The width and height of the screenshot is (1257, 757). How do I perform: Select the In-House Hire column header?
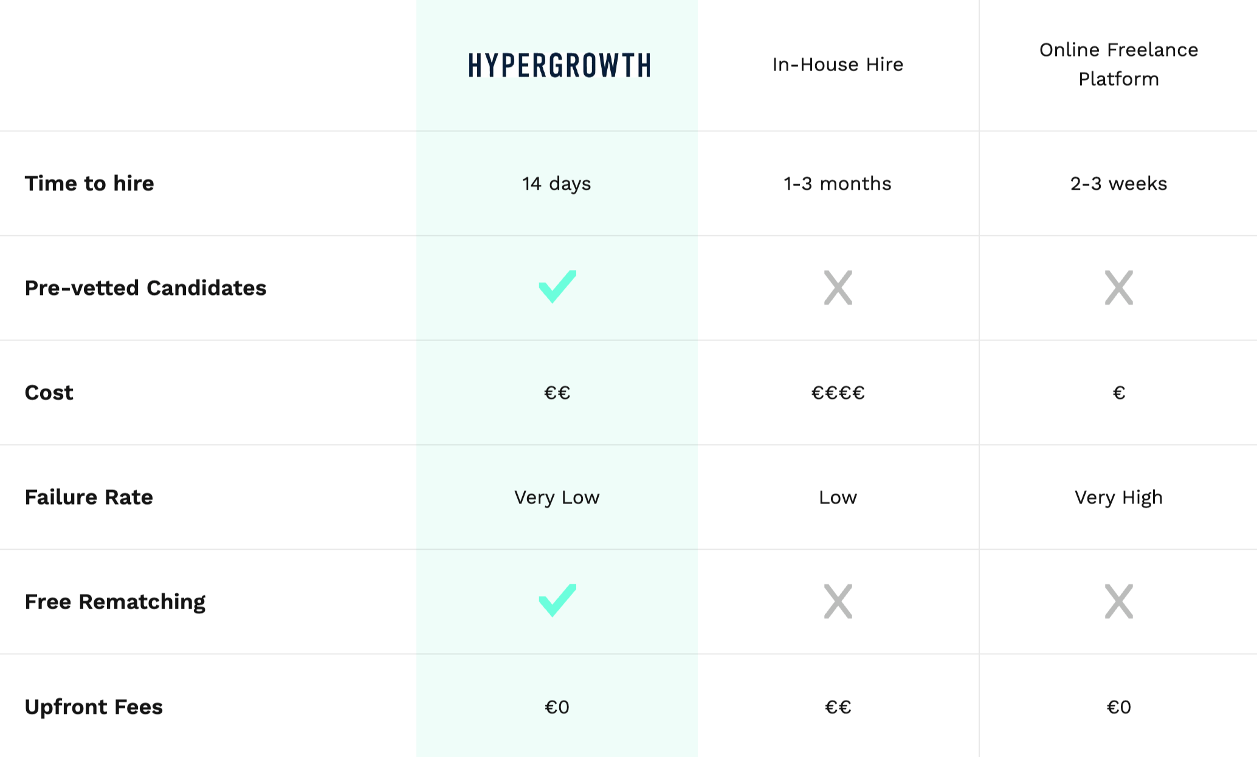click(838, 64)
